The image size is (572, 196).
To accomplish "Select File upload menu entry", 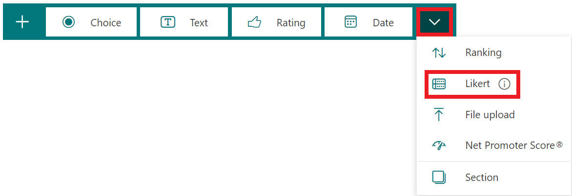I will (493, 115).
